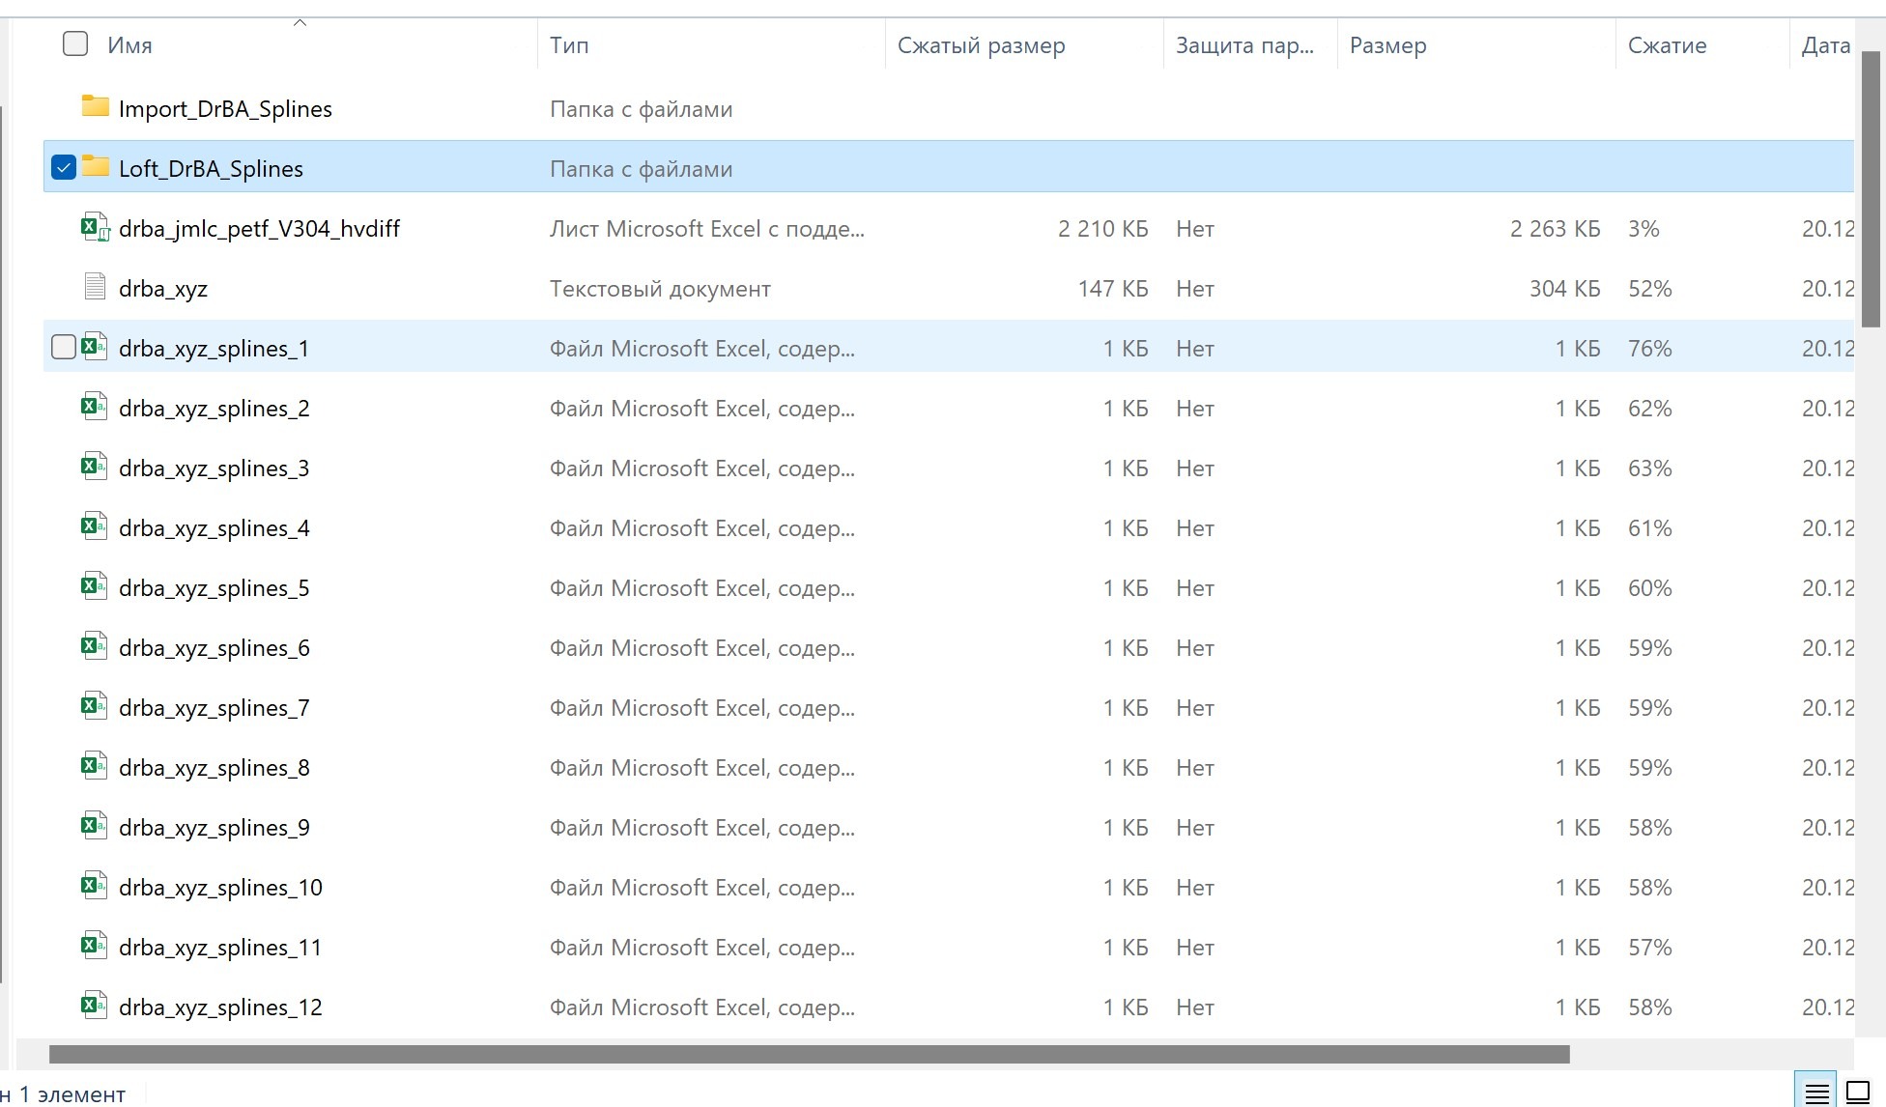
Task: Click the drba_xyz_splines_3 file icon
Action: coord(94,467)
